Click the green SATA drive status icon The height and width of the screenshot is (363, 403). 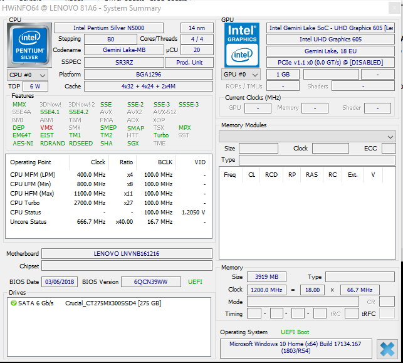coord(13,303)
